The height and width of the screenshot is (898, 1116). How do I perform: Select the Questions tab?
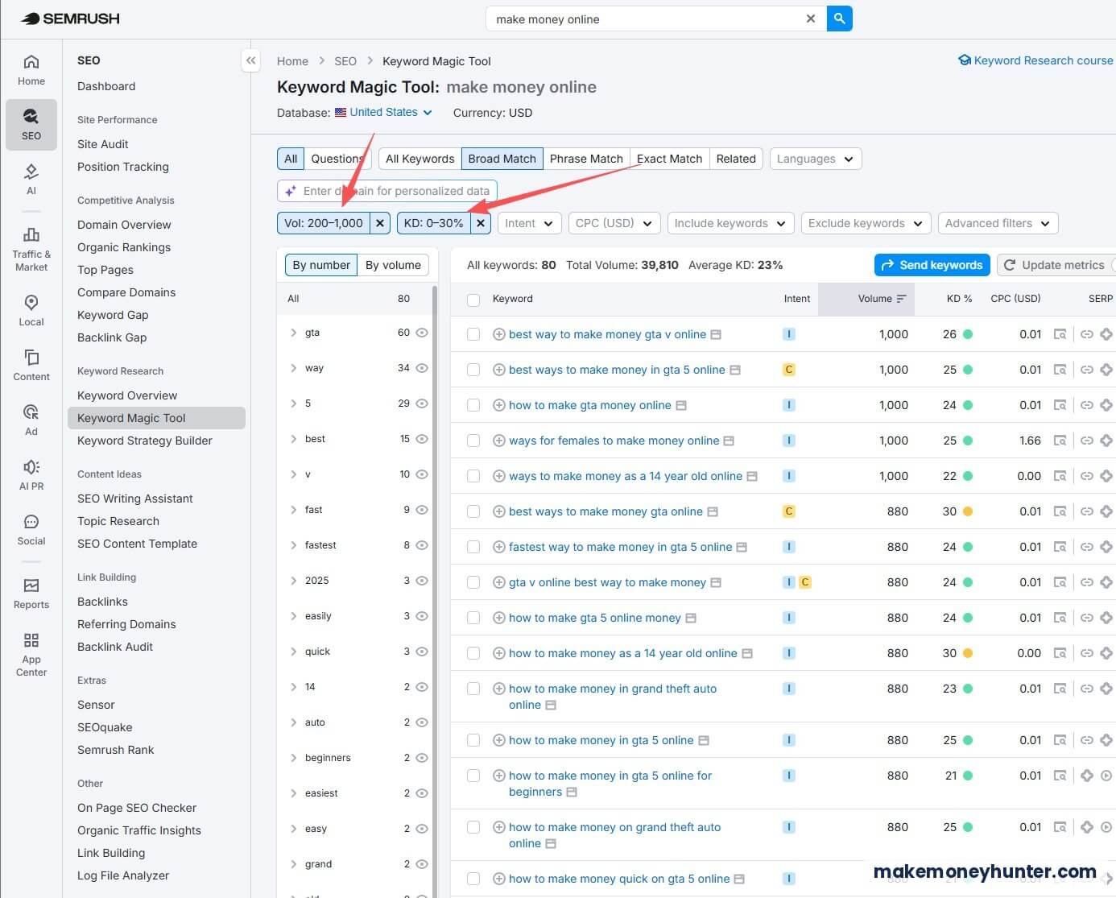click(x=337, y=159)
